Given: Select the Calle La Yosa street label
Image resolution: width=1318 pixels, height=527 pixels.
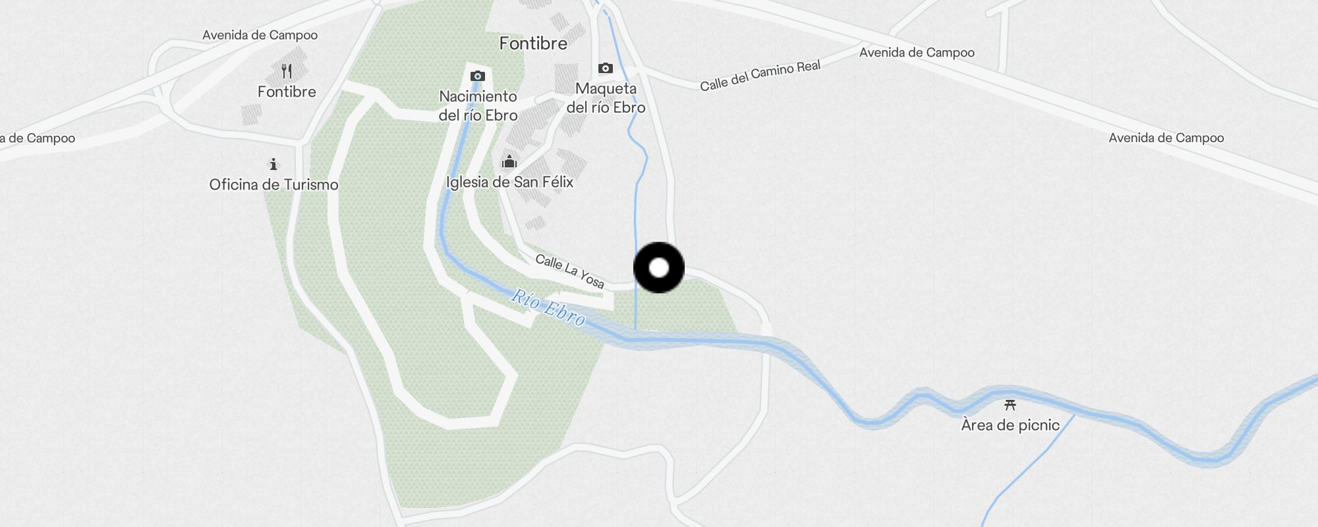Looking at the screenshot, I should [569, 271].
